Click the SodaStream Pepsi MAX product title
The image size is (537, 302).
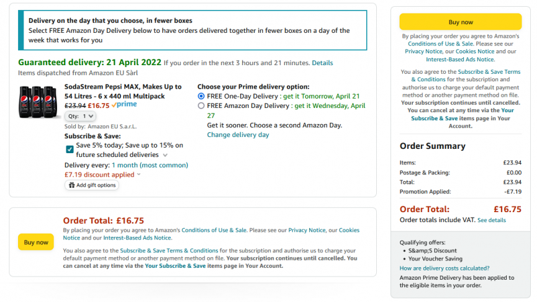coord(123,91)
